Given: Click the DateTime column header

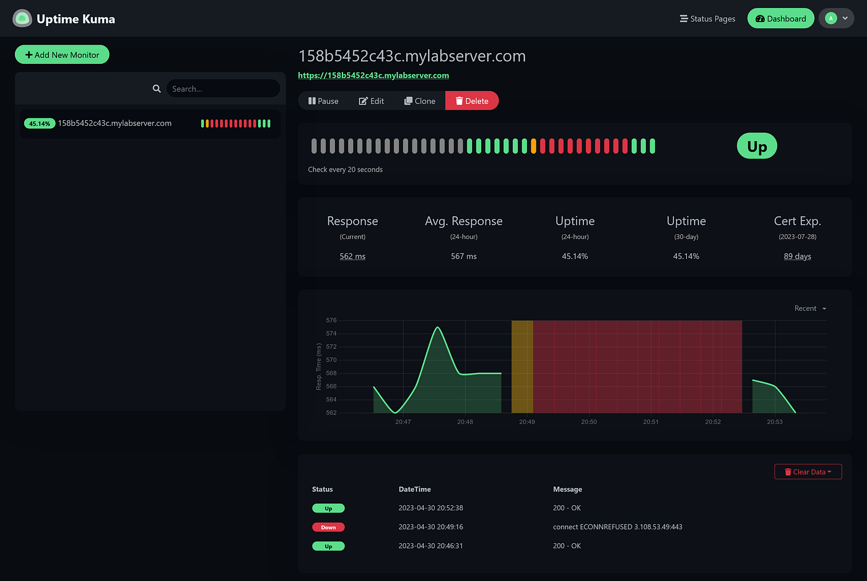Looking at the screenshot, I should pos(415,489).
